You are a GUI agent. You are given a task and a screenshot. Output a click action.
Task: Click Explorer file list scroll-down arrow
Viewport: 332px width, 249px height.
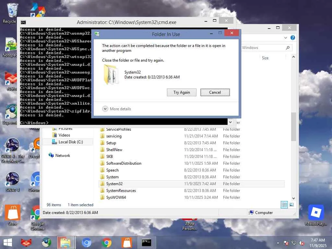293,198
